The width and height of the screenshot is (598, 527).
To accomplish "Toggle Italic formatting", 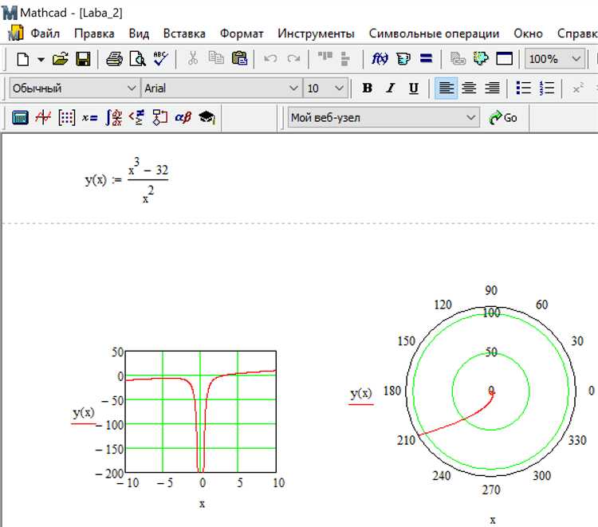I will click(x=390, y=88).
